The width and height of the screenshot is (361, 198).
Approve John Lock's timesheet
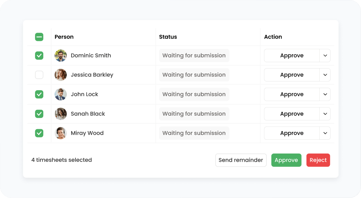(292, 94)
